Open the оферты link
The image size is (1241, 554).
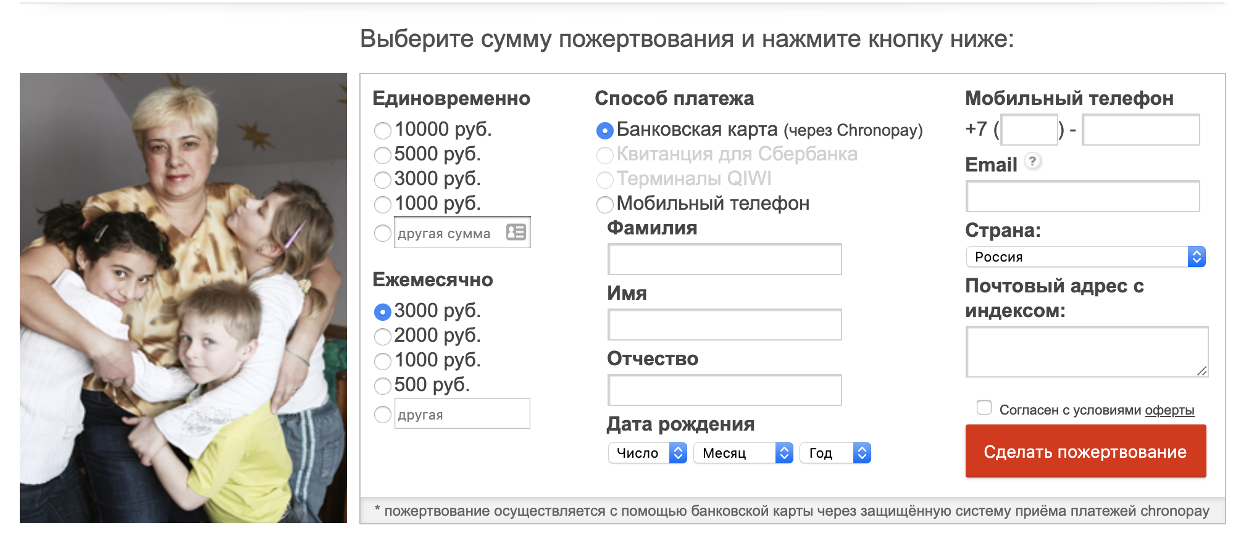coord(1169,410)
